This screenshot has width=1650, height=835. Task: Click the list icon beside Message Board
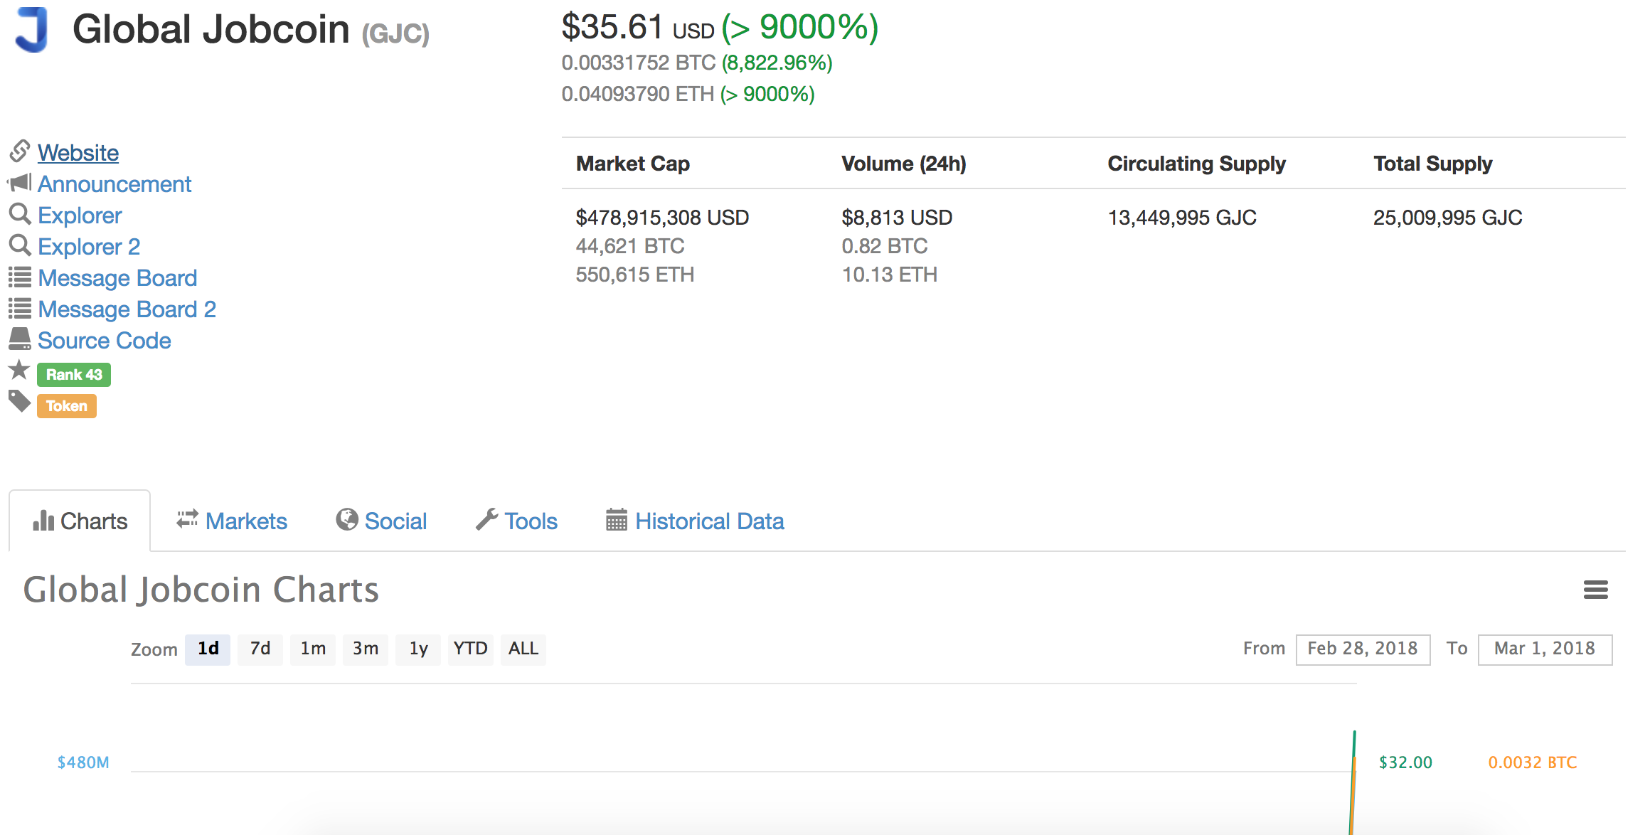click(20, 277)
